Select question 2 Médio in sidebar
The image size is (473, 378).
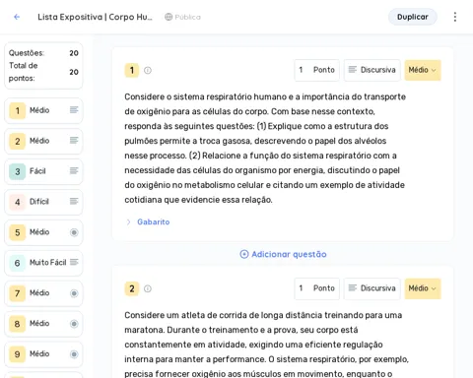click(43, 141)
